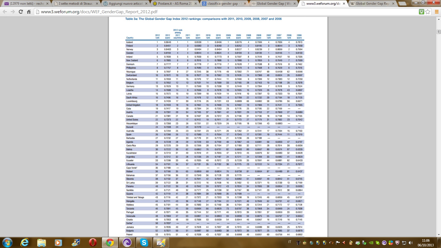This screenshot has height=248, width=441.
Task: Launch Opera browser from the taskbar
Action: pyautogui.click(x=93, y=242)
